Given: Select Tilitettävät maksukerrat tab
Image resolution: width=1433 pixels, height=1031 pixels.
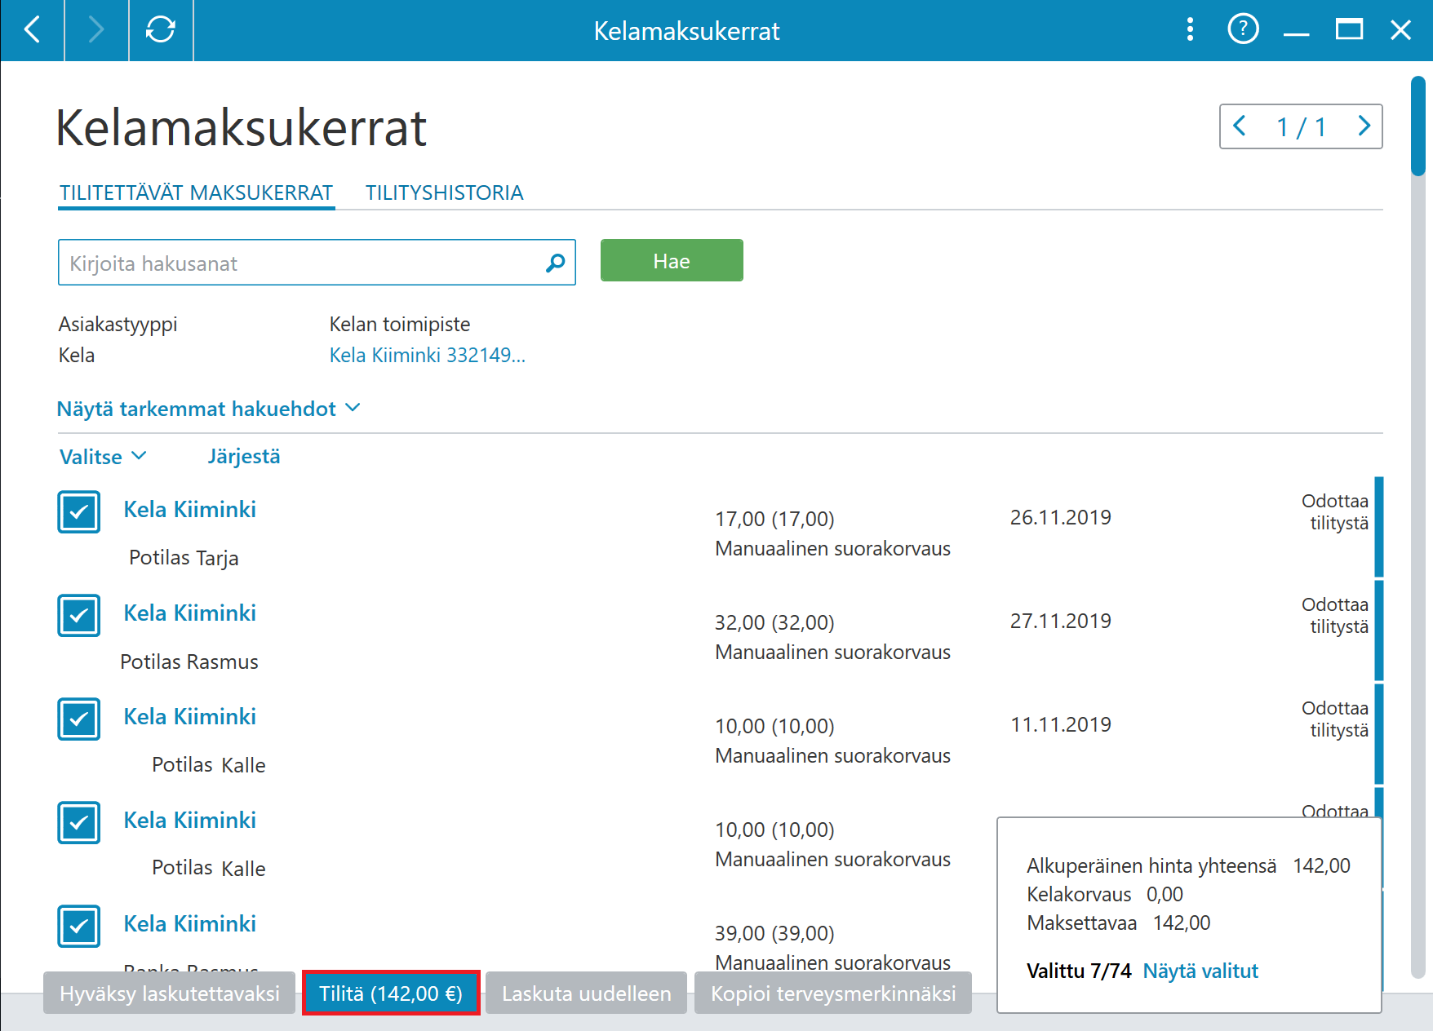Looking at the screenshot, I should click(196, 192).
